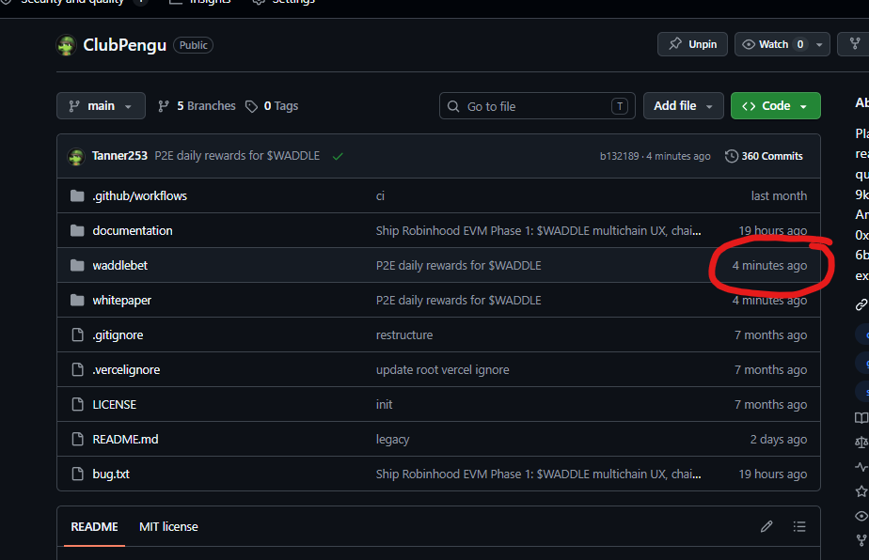View the 0 Tags link
869x560 pixels.
[272, 106]
